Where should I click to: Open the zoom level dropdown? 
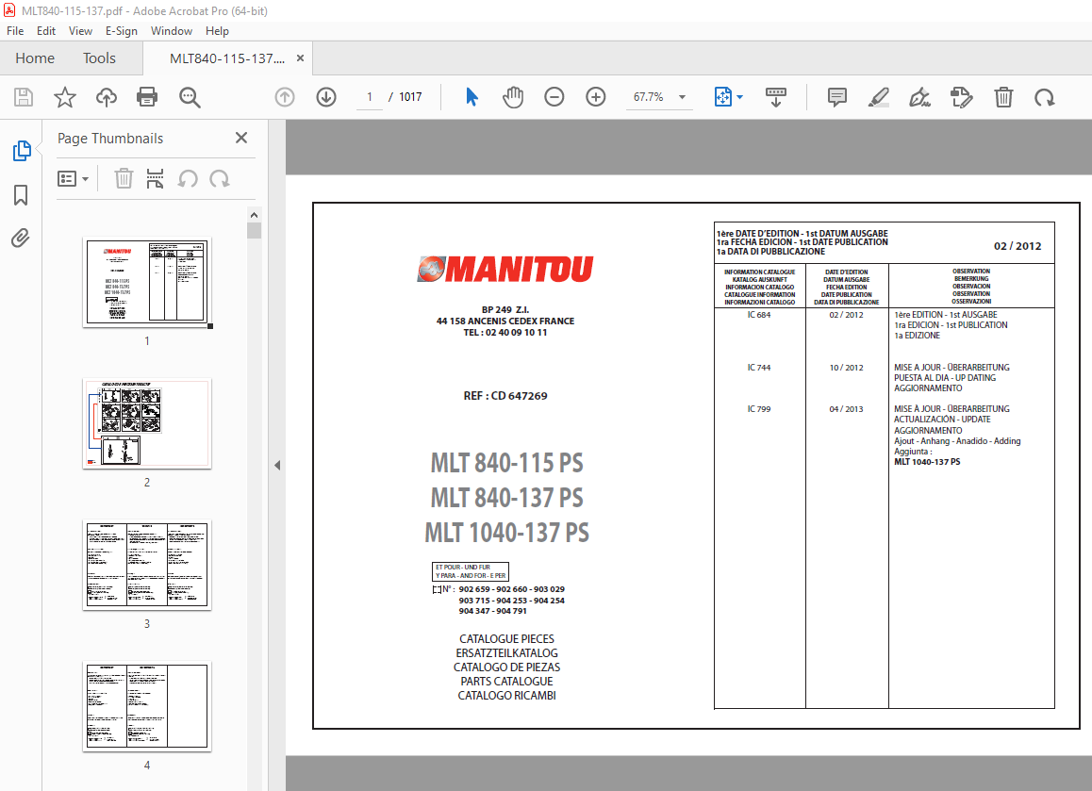pyautogui.click(x=683, y=97)
